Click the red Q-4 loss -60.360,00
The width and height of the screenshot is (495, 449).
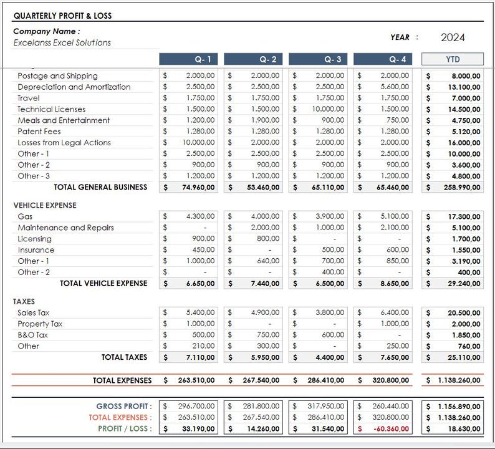click(x=391, y=429)
